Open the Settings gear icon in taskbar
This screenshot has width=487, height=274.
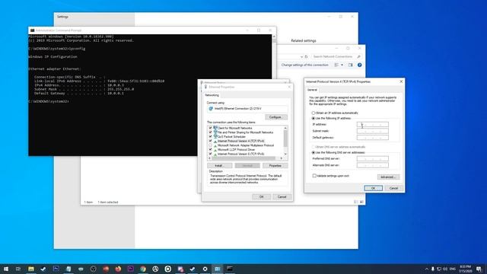click(205, 269)
